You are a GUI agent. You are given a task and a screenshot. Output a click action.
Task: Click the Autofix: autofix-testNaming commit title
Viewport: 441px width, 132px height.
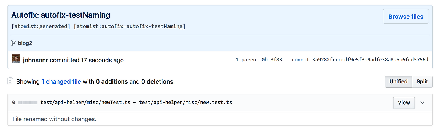tap(61, 15)
